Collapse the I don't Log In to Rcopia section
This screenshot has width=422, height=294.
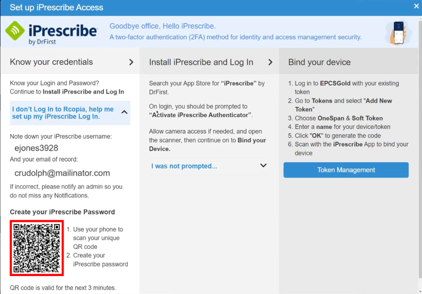pos(70,113)
